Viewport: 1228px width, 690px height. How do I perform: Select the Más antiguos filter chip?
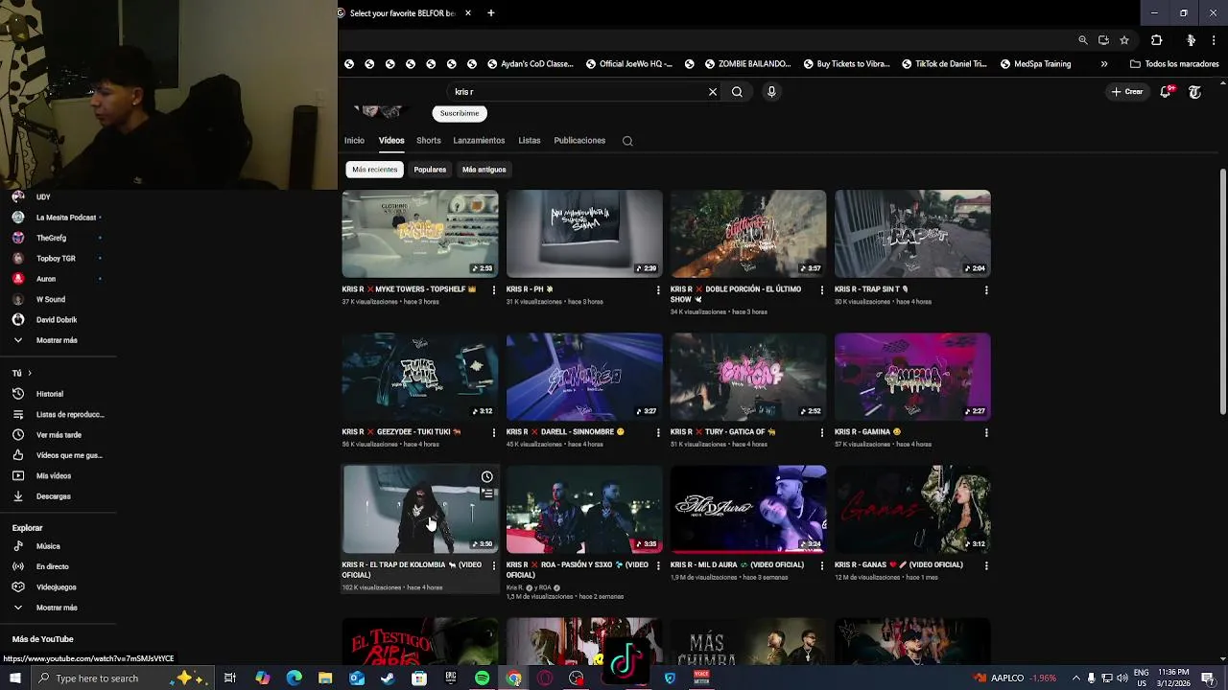484,170
